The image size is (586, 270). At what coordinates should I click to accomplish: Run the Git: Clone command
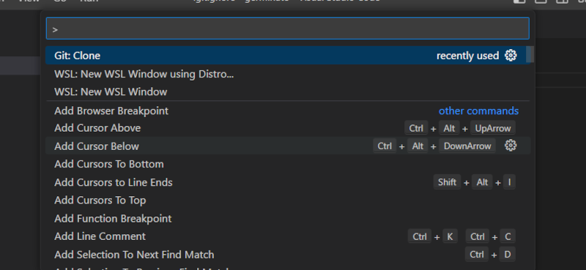287,56
